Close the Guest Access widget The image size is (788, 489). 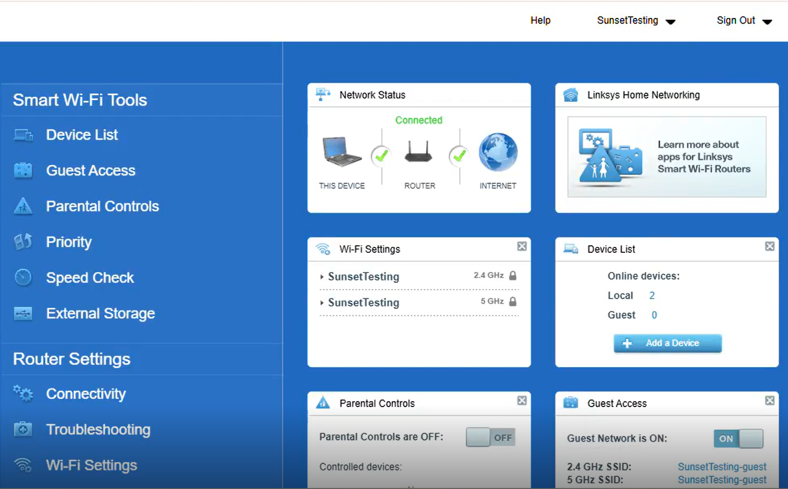click(x=769, y=401)
